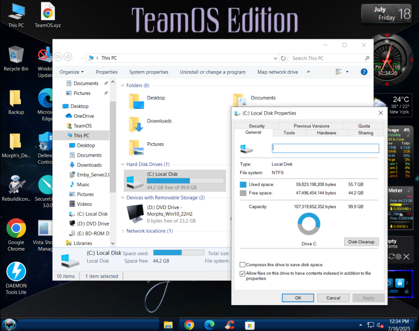Launch RebuildIcon desktop shortcut
Viewport: 419px width, 331px height.
16,188
